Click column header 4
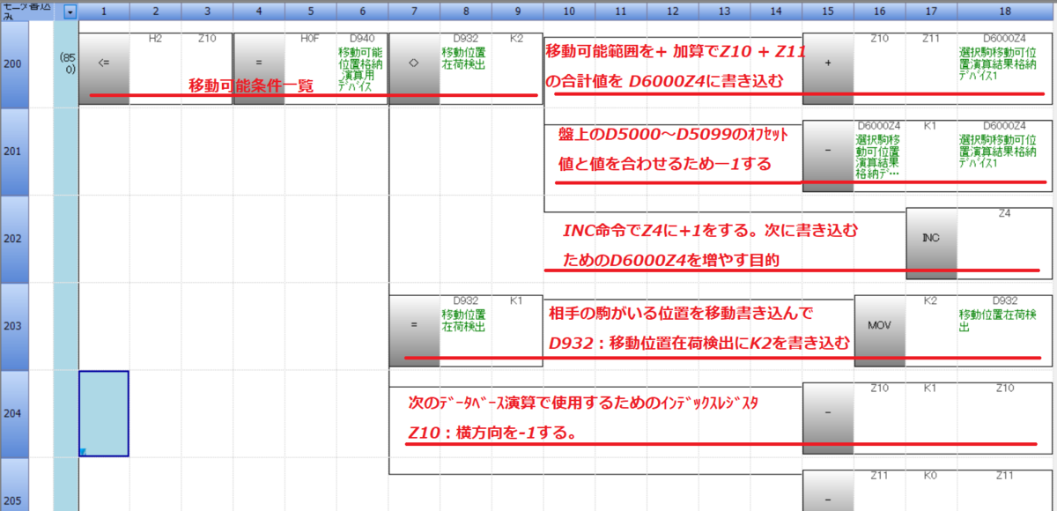Image resolution: width=1057 pixels, height=511 pixels. tap(259, 12)
